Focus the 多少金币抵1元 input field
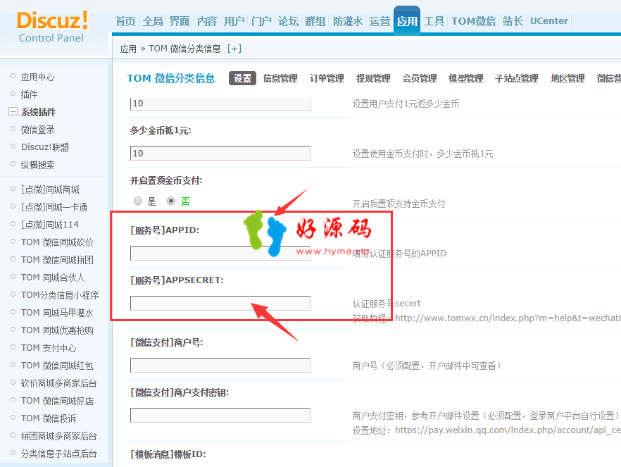 coord(220,154)
